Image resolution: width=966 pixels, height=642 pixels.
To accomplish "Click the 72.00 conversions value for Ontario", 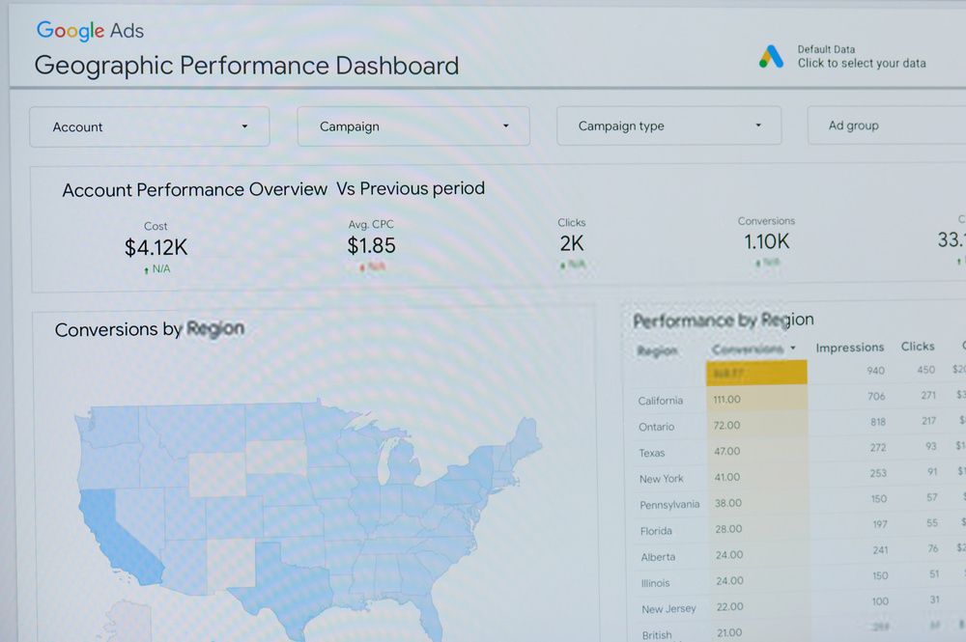I will click(x=727, y=426).
